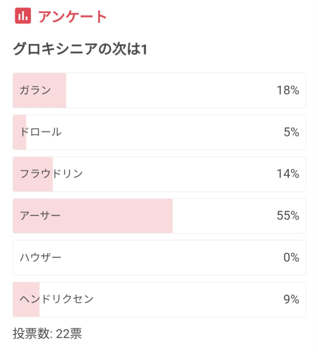Click the vote count 投票数: 22票
Screen dimensions: 318x352
pyautogui.click(x=47, y=333)
